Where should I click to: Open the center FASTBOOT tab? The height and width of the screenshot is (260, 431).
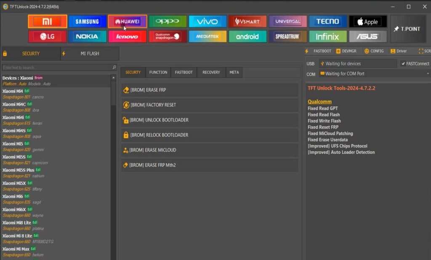point(184,72)
